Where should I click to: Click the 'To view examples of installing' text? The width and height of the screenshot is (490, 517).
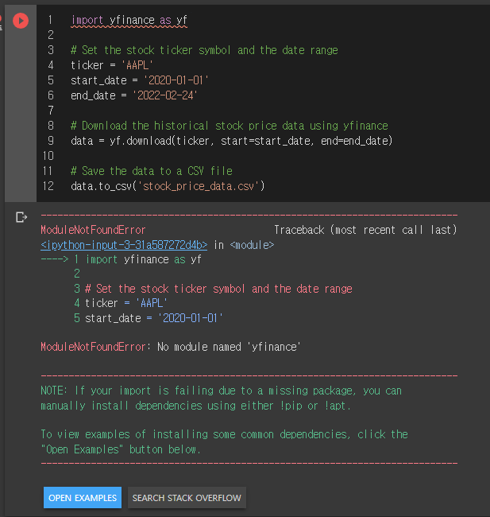(x=224, y=441)
